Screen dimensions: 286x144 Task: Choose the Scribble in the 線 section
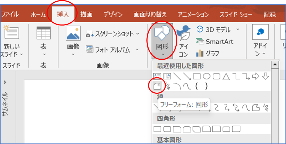(266, 108)
